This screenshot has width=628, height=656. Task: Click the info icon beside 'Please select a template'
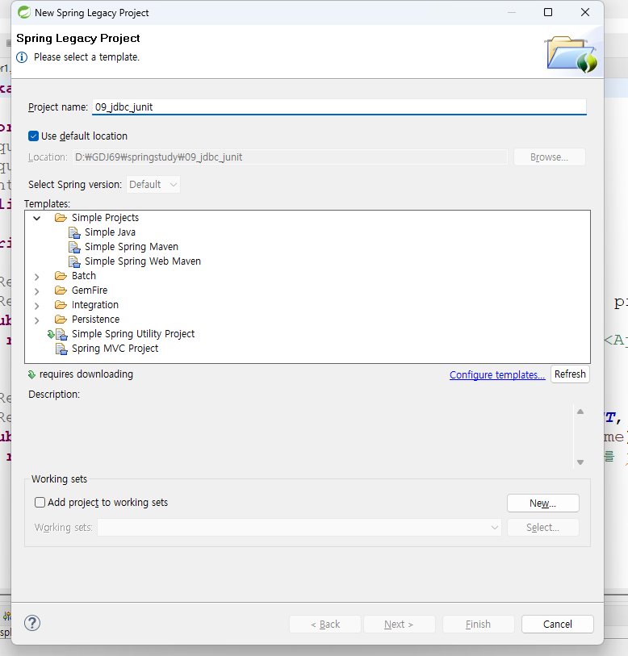(x=22, y=57)
